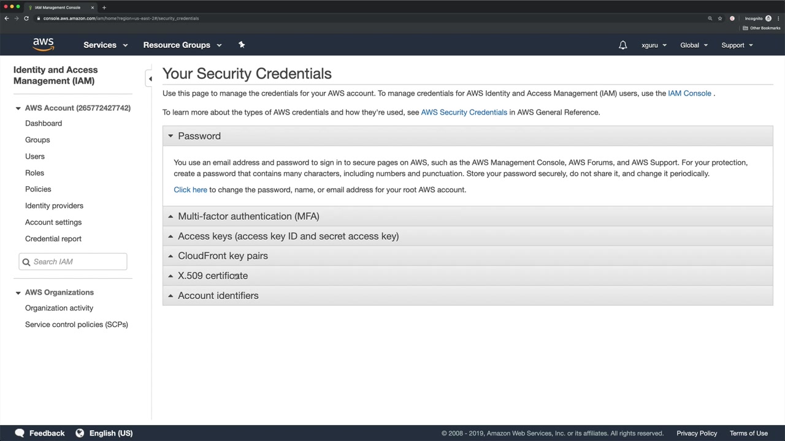Open the notifications bell

[x=622, y=45]
